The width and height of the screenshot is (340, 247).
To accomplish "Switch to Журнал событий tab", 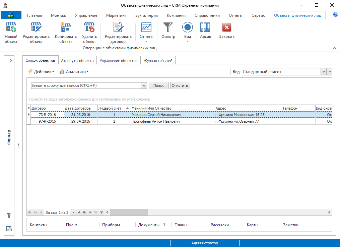I will (x=158, y=61).
